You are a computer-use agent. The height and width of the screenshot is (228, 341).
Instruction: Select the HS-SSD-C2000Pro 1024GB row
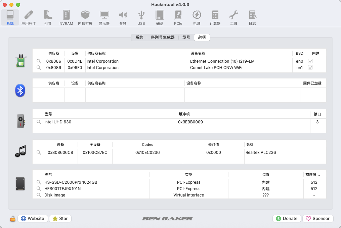(179, 182)
